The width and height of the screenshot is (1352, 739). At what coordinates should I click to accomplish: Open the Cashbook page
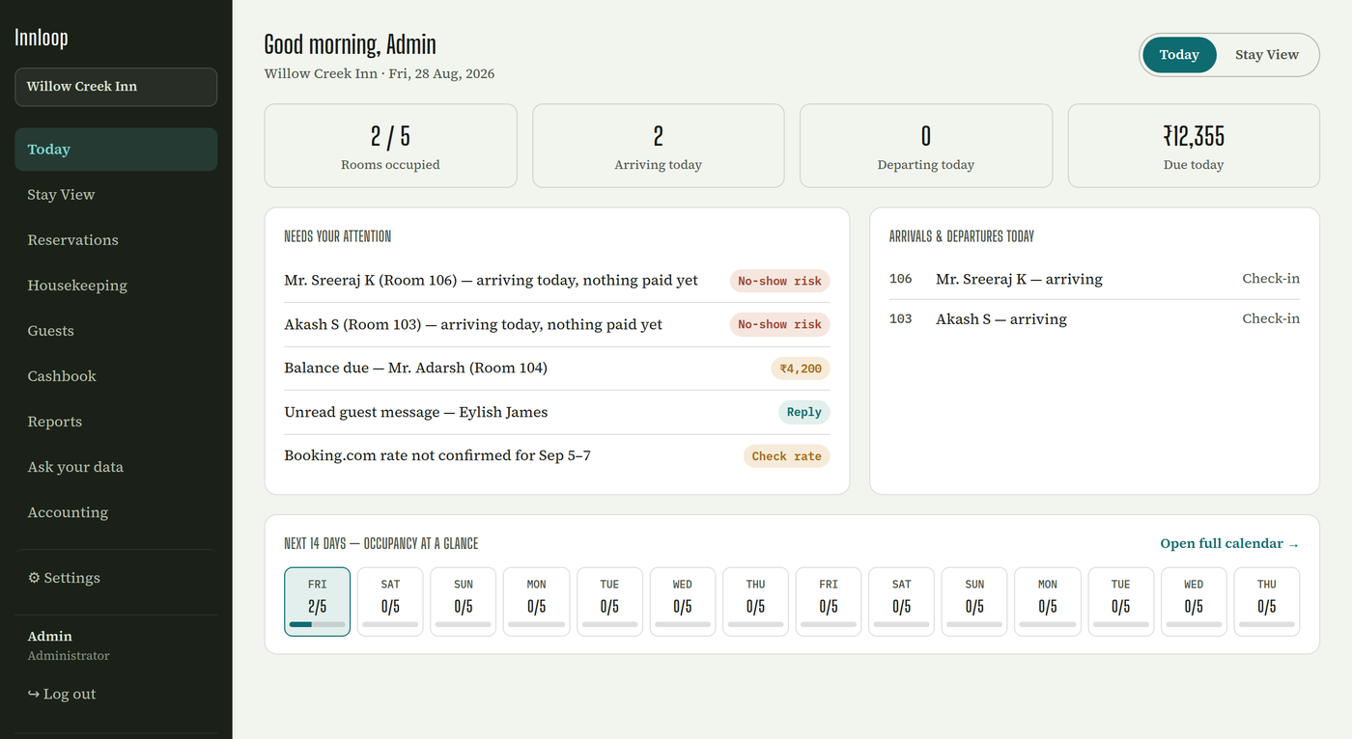(116, 376)
